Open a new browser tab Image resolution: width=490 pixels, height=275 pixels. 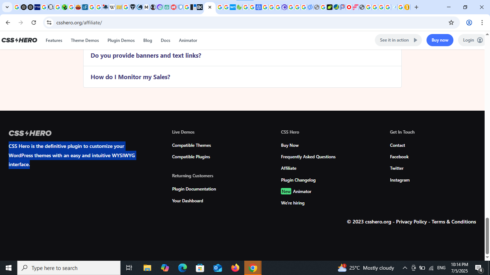(x=416, y=7)
